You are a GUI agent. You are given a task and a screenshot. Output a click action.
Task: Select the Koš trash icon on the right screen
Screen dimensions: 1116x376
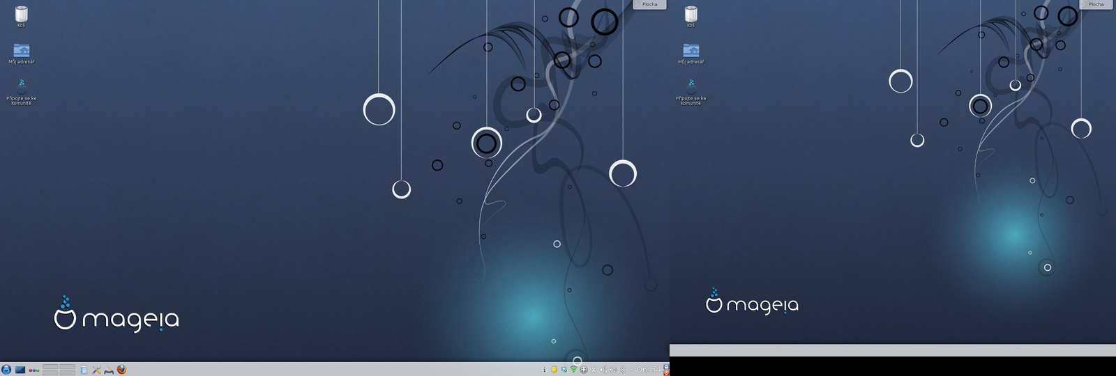point(691,17)
